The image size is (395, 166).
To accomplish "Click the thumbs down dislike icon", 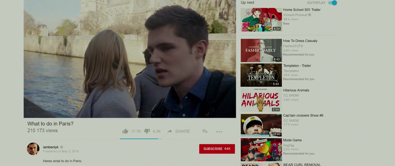I will tap(147, 131).
